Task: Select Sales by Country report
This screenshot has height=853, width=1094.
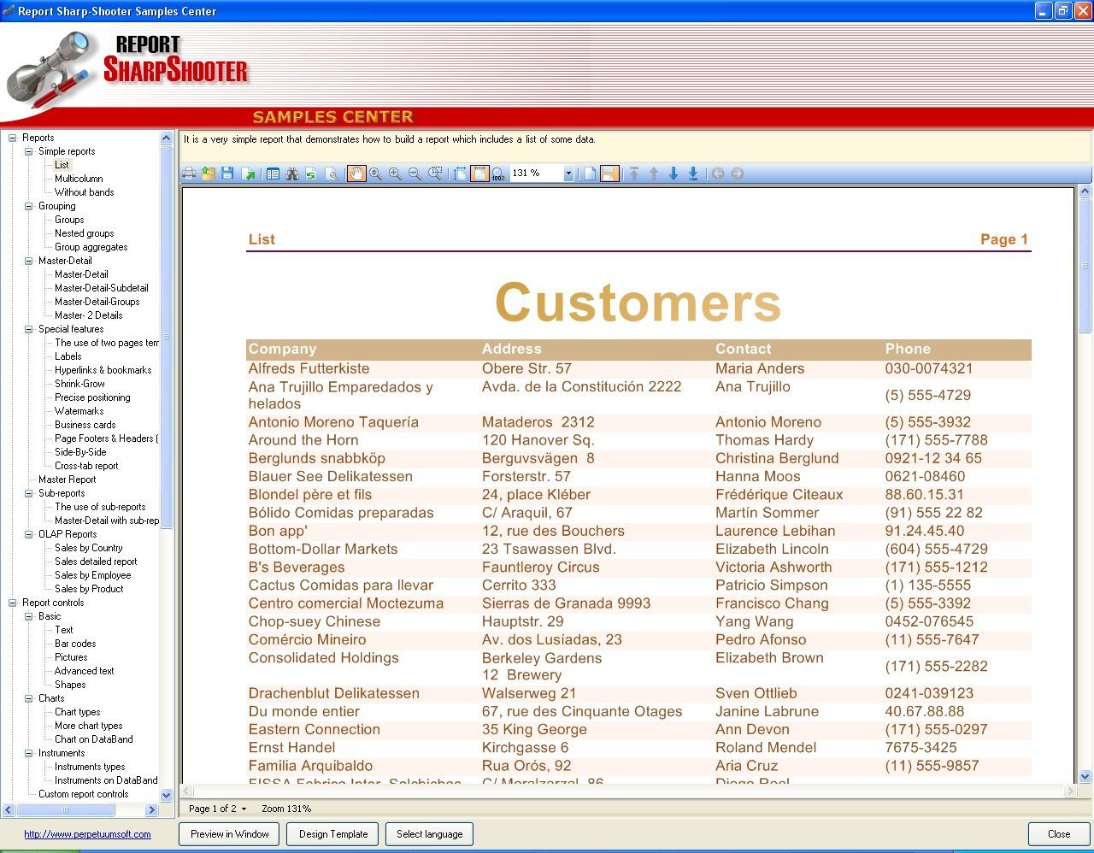Action: click(x=88, y=548)
